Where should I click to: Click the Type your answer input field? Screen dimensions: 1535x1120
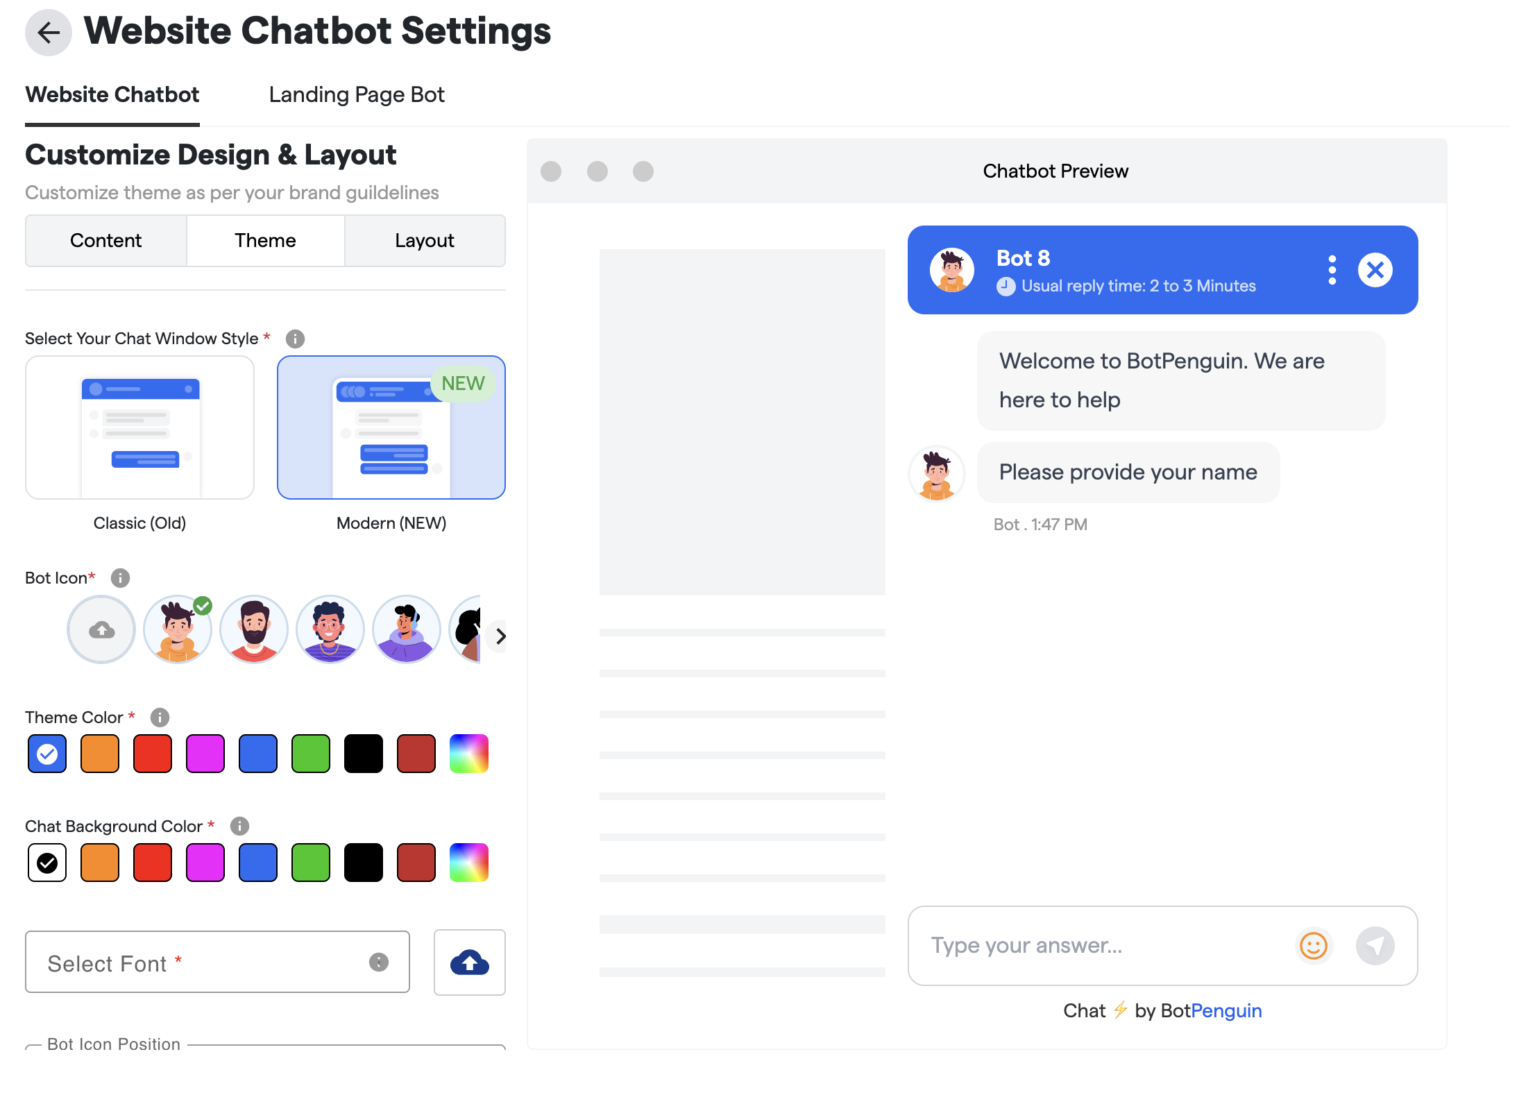click(x=1103, y=946)
